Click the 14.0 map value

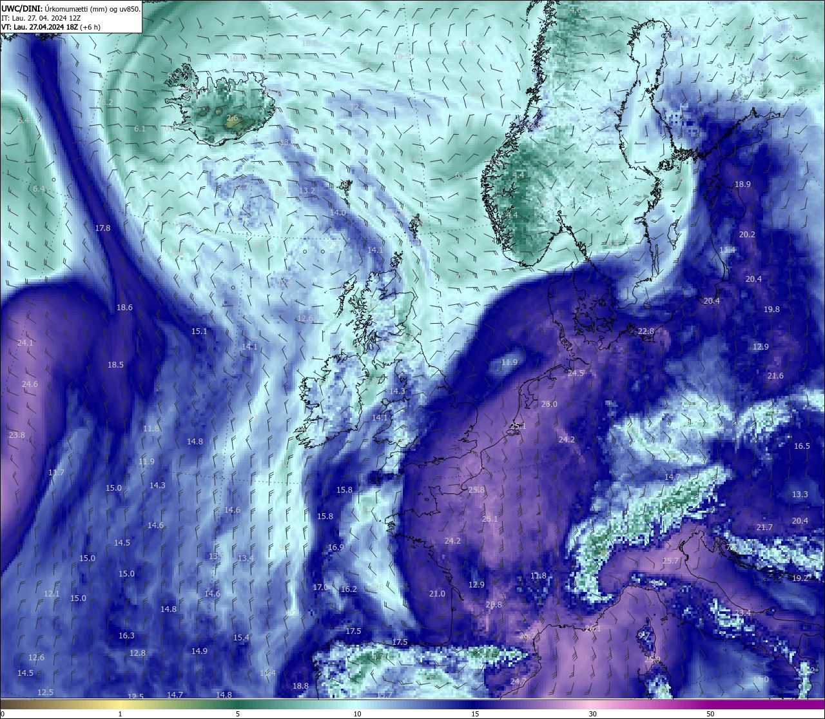[338, 213]
